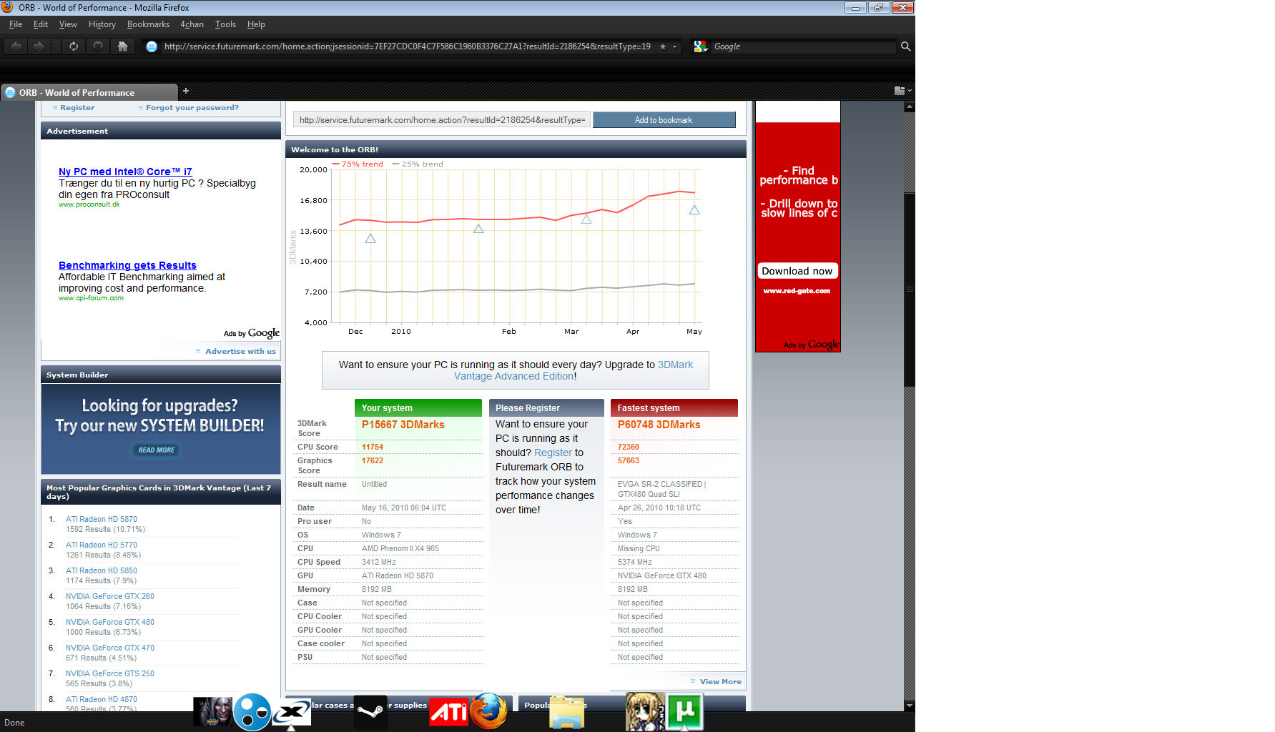Open the Benchmarking gets Results ad link
This screenshot has width=1275, height=732.
pos(127,265)
